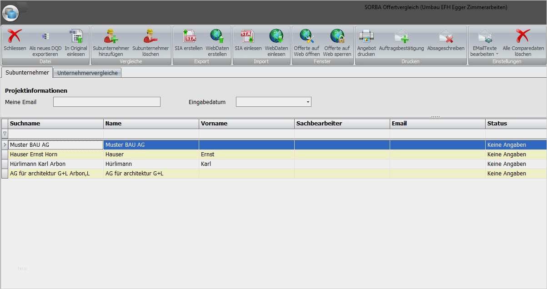This screenshot has height=289, width=547.
Task: Click WebDaten erstellen globe icon
Action: pyautogui.click(x=217, y=36)
